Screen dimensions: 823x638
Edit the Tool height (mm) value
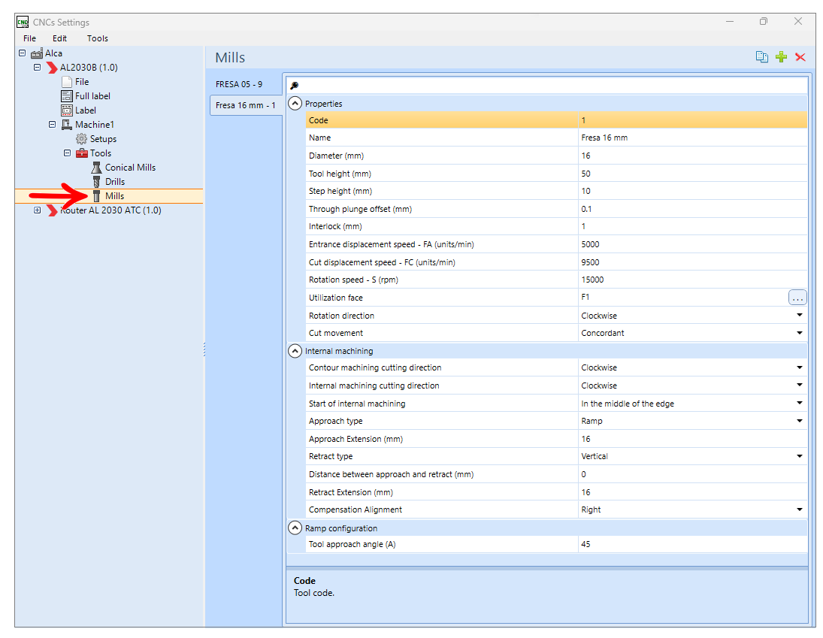pyautogui.click(x=692, y=173)
